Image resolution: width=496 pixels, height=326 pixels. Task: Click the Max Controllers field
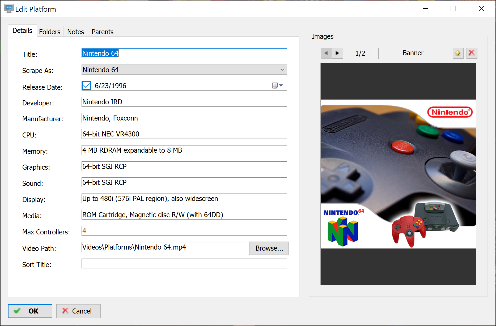[184, 231]
